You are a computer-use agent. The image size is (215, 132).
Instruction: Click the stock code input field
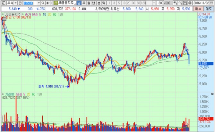pos(30,3)
